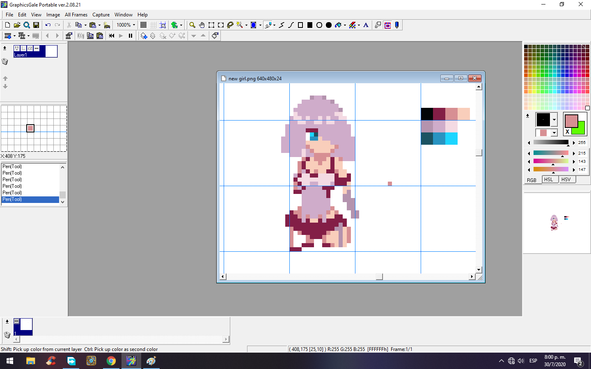Open Layer1 options ellipsis button
The width and height of the screenshot is (591, 369).
(37, 48)
